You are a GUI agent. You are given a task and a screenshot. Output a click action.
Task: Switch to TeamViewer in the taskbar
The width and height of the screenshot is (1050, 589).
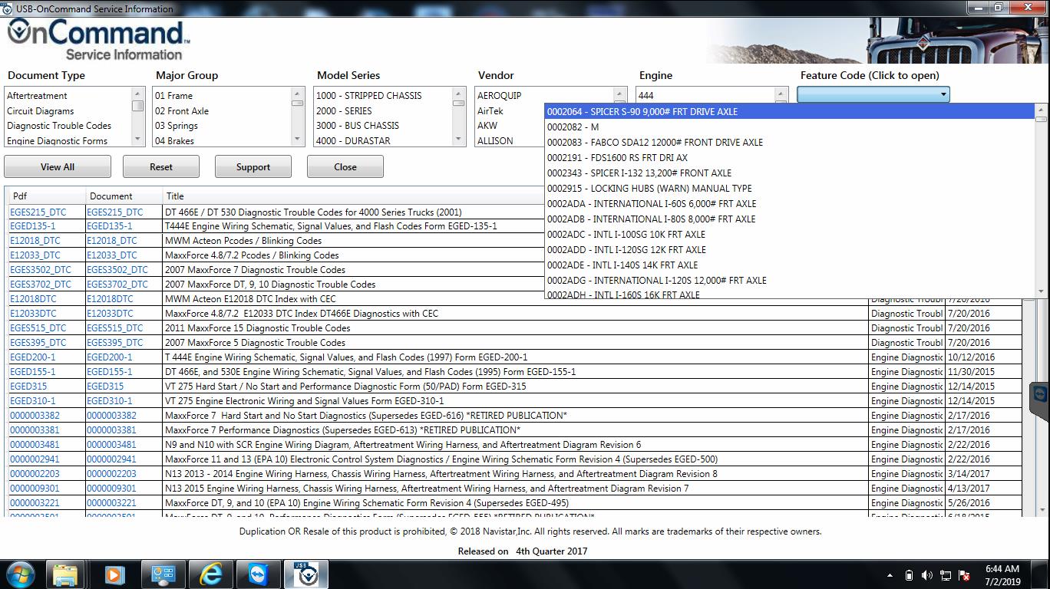(258, 574)
